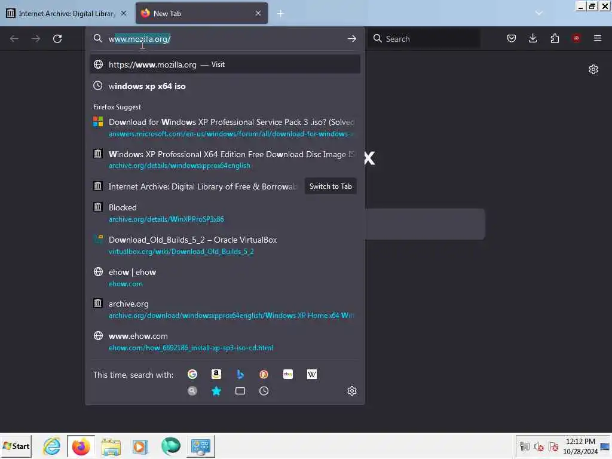This screenshot has width=612, height=459.
Task: Click the Search box in toolbar
Action: 424,39
